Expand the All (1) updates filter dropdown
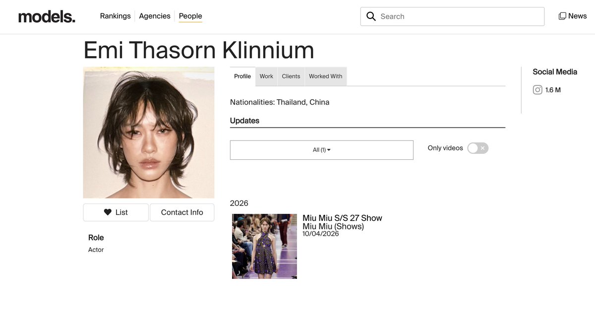The width and height of the screenshot is (595, 329). (x=322, y=150)
